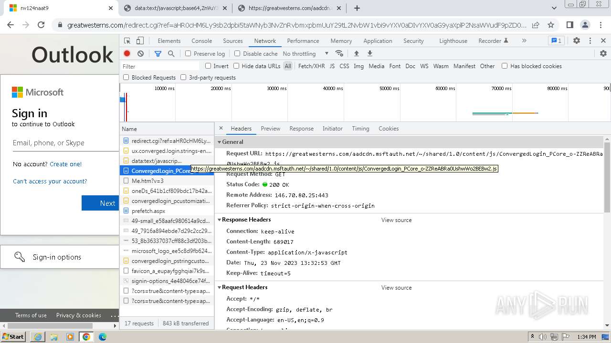The height and width of the screenshot is (343, 611).
Task: Check the Invert filter option
Action: (x=208, y=66)
